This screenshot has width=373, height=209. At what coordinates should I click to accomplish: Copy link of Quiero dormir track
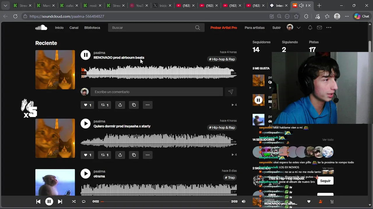click(x=134, y=155)
